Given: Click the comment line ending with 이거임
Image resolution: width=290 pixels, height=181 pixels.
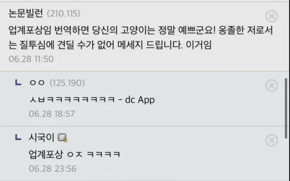Looking at the screenshot, I should [x=110, y=45].
